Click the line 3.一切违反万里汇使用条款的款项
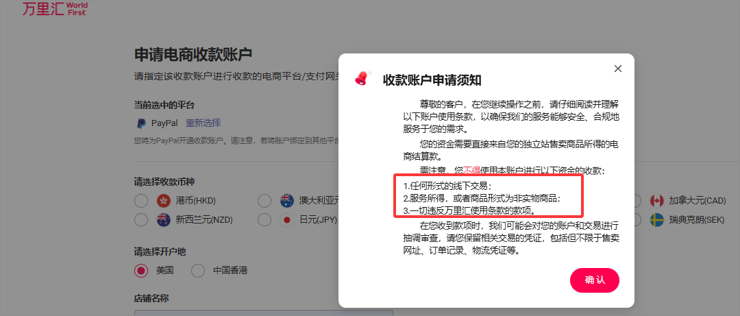 469,210
